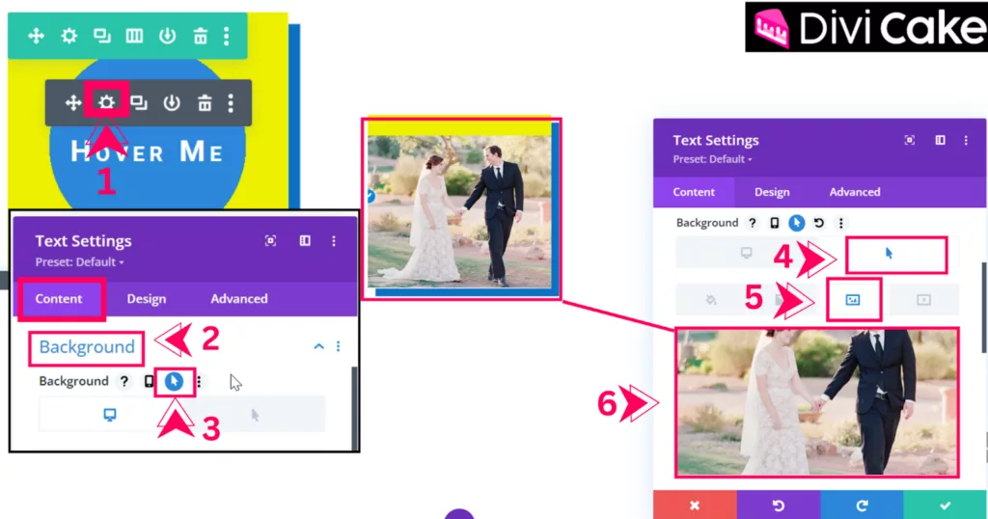Save changes with the green checkmark button
The height and width of the screenshot is (519, 988).
[946, 505]
